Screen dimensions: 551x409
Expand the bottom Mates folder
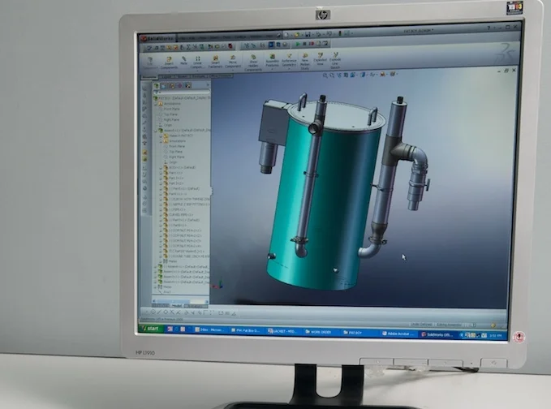[156, 286]
